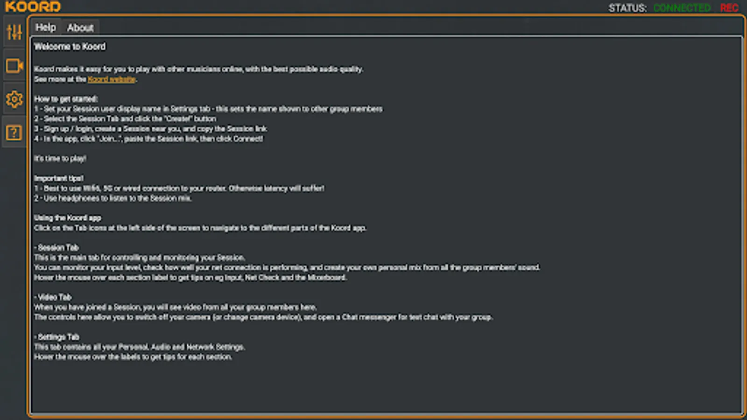
Task: Click the red REC indicator
Action: 729,8
